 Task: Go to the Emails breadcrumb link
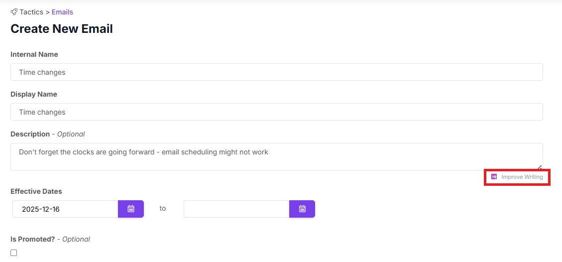(x=62, y=12)
